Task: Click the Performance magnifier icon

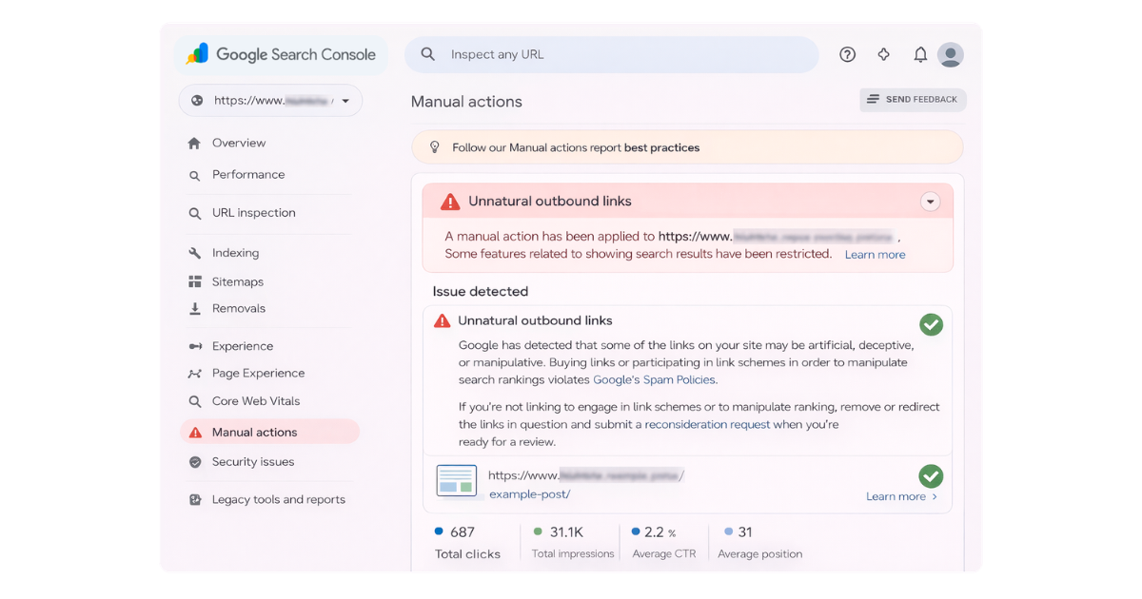Action: (x=194, y=175)
